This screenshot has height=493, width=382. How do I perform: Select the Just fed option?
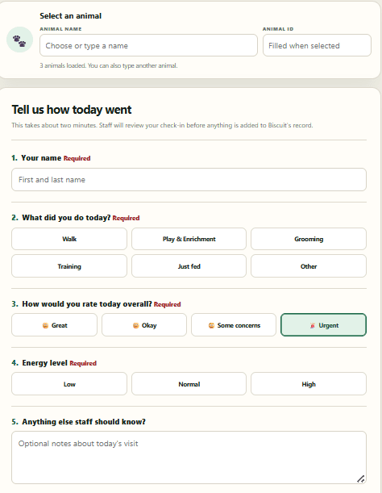[189, 266]
